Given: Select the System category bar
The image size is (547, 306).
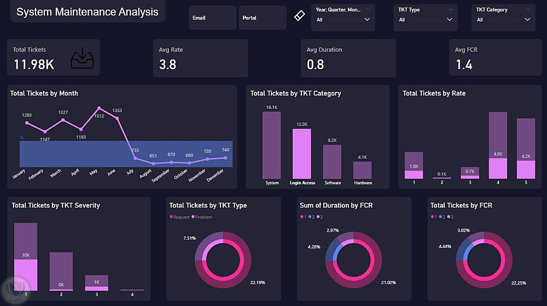Looking at the screenshot, I should 271,145.
